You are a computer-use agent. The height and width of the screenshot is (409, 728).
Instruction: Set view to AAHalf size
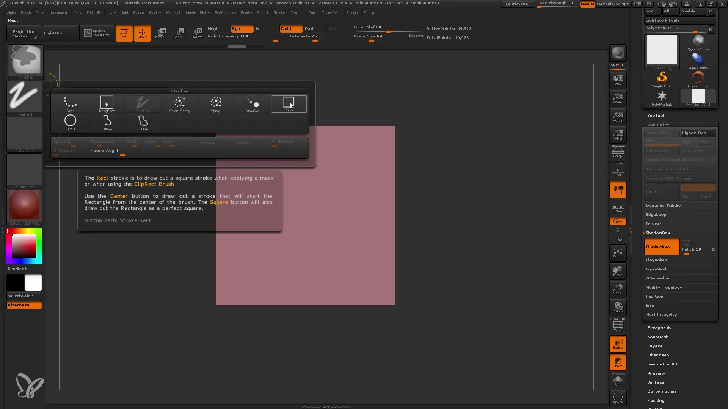618,135
